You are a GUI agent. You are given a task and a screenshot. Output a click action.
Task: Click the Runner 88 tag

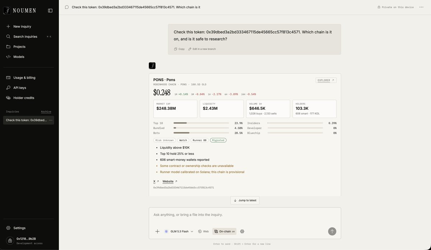tap(200, 140)
